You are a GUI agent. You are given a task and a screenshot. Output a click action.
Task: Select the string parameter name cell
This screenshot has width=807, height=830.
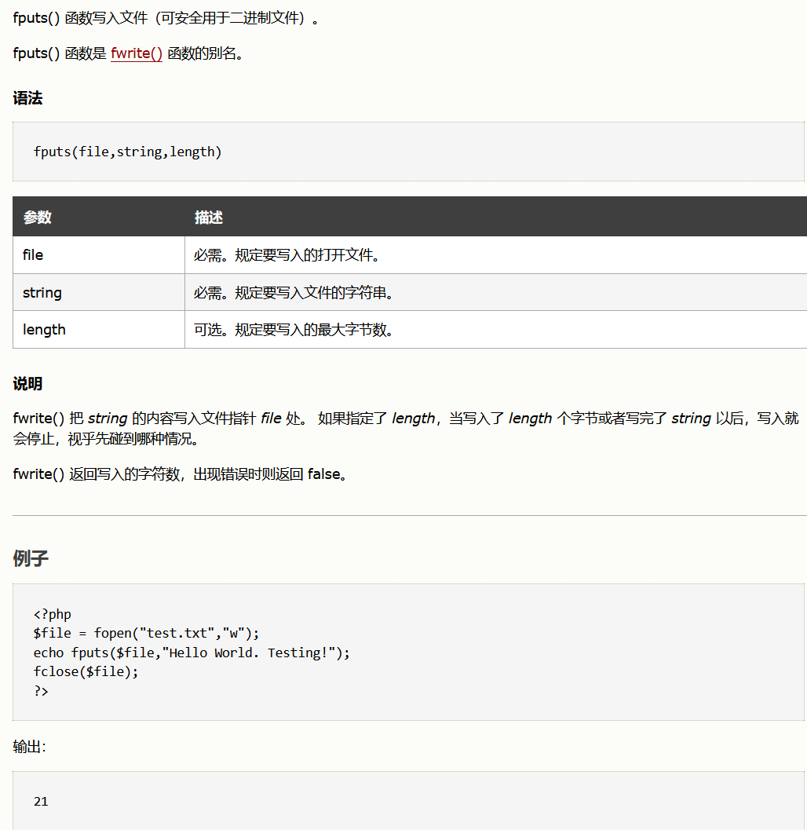point(42,293)
